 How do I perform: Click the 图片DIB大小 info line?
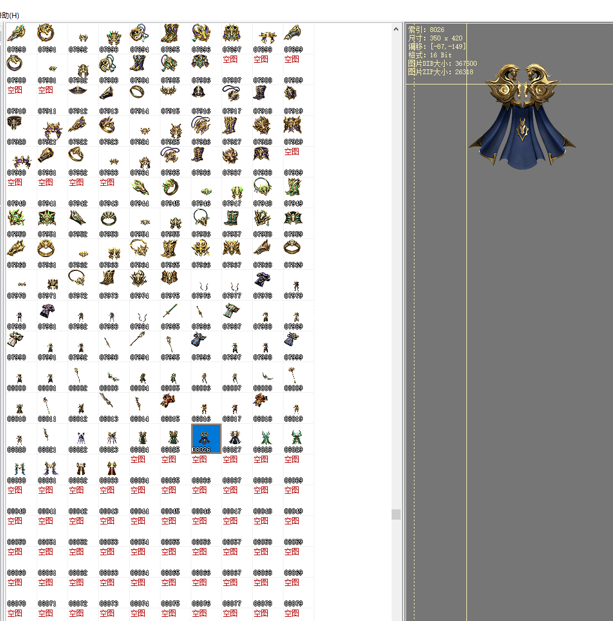442,63
